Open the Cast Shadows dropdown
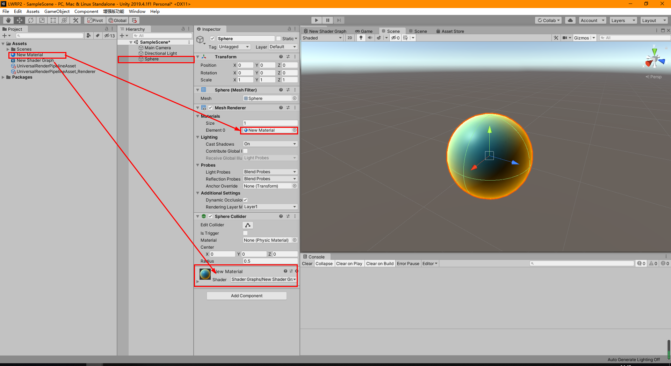The height and width of the screenshot is (366, 671). tap(270, 144)
